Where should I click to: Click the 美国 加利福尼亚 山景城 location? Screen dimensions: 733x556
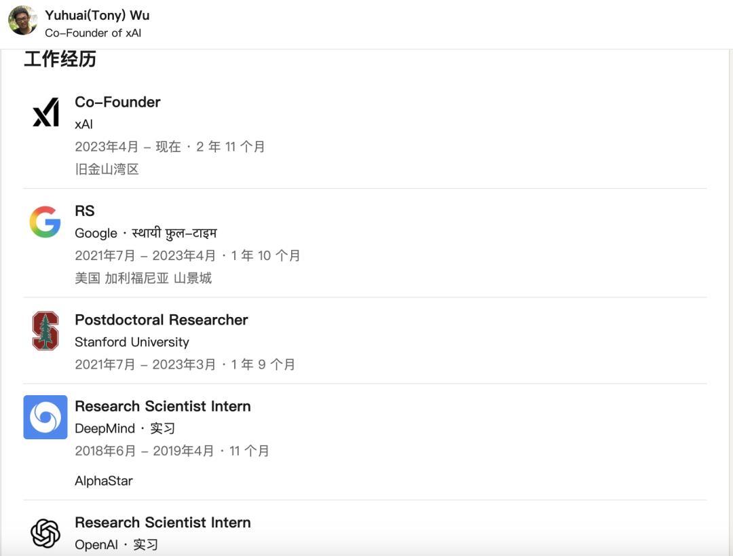(x=144, y=278)
